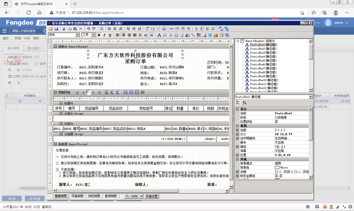Screen dimensions: 354x211
Task: Toggle underline formatting button U
Action: pyautogui.click(x=110, y=35)
